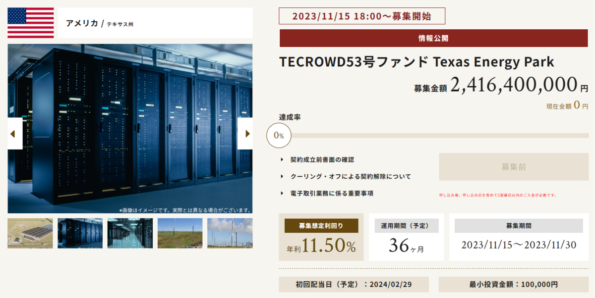Screen dimensions: 595x298
Task: Click the fund title TECROWD53号ファンド Texas Energy Park
Action: tap(416, 62)
